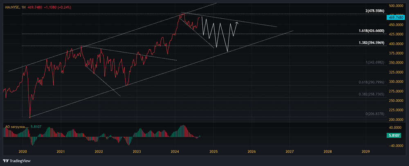Click the 1(342.6982) Fibonacci level label
Image resolution: width=409 pixels, height=166 pixels.
(x=375, y=63)
